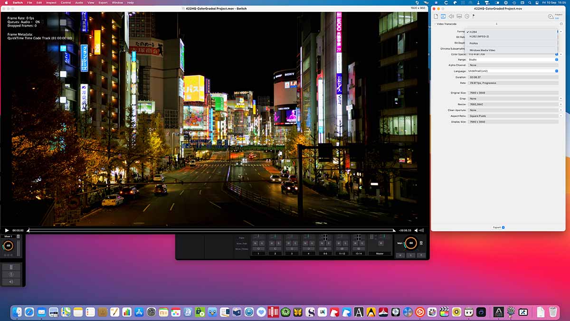The image size is (570, 321).
Task: Mute the 5-6 channel pair in mixer
Action: point(322,243)
